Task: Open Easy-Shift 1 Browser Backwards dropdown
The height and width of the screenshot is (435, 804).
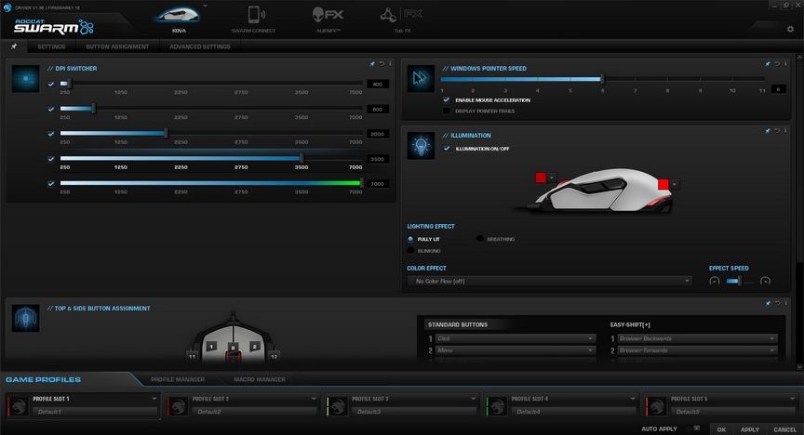Action: coord(697,338)
